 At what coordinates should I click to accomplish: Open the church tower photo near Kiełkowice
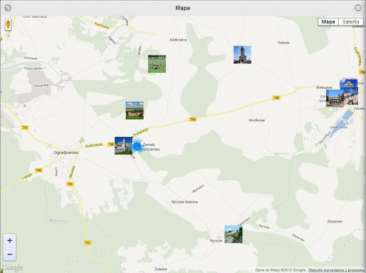pos(242,55)
